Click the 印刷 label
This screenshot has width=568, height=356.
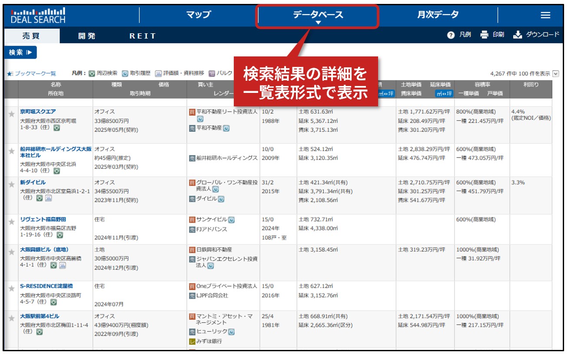click(x=498, y=35)
